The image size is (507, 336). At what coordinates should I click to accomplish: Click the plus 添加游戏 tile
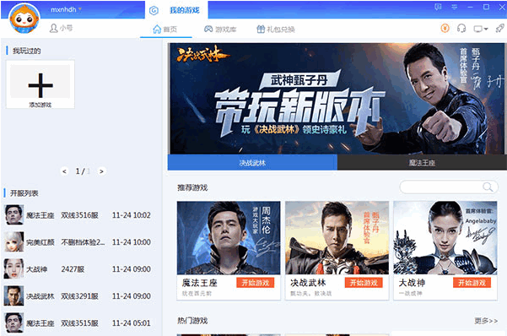tap(40, 84)
